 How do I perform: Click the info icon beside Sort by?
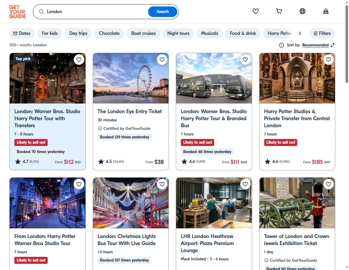tap(281, 45)
